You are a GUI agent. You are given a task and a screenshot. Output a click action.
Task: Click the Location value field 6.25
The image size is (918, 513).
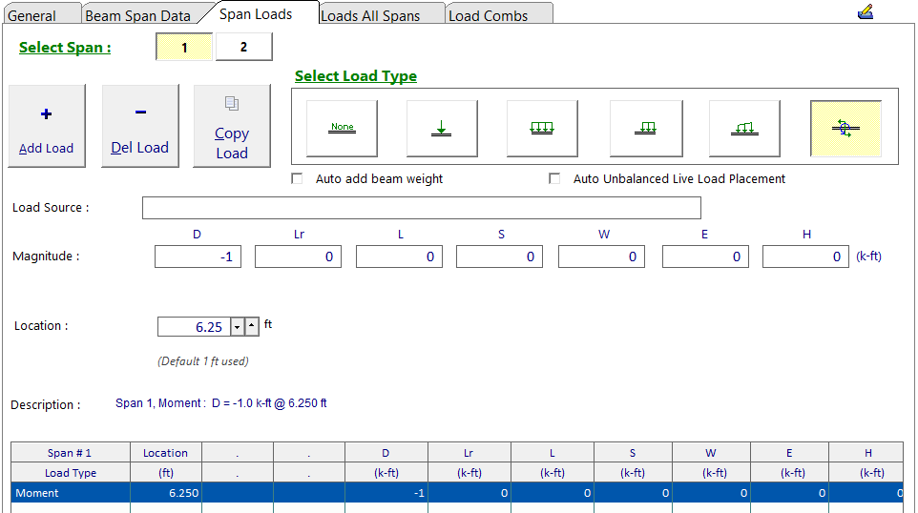pyautogui.click(x=195, y=326)
